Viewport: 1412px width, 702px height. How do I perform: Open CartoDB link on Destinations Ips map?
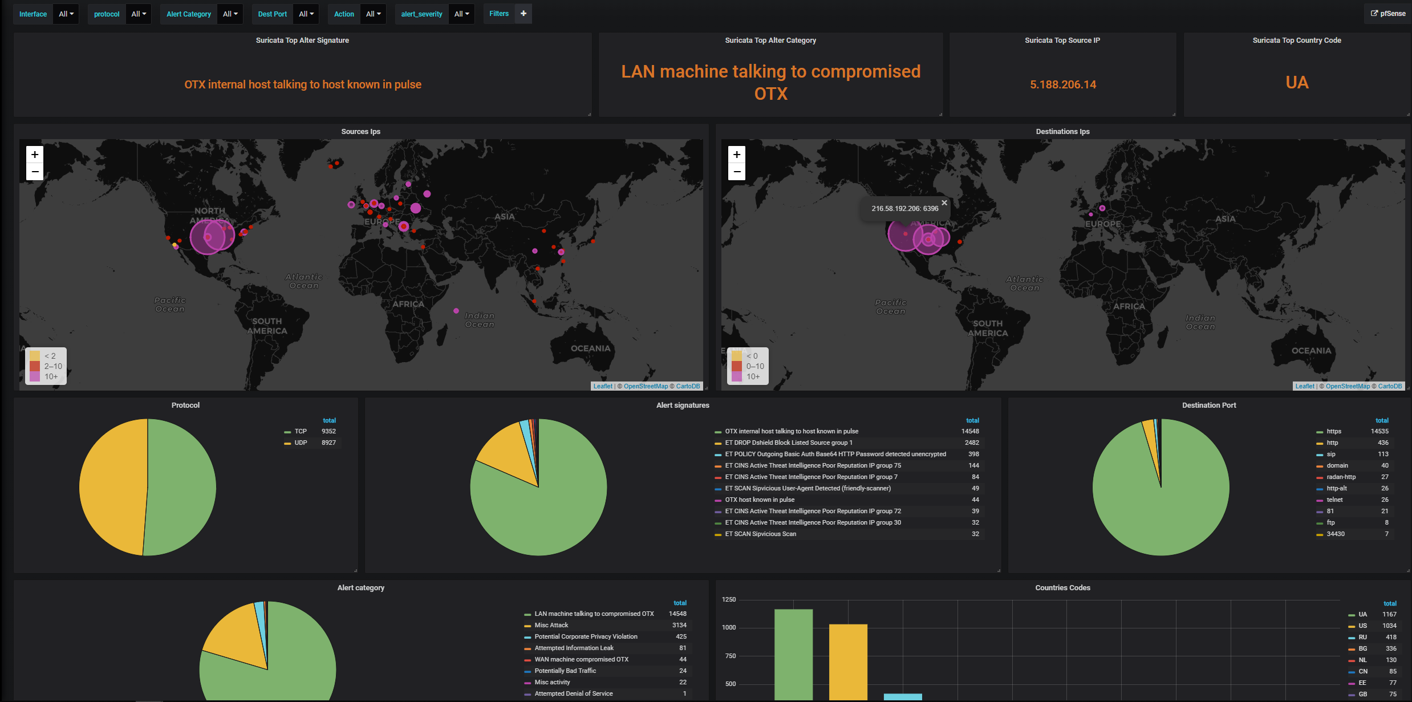pos(1390,387)
